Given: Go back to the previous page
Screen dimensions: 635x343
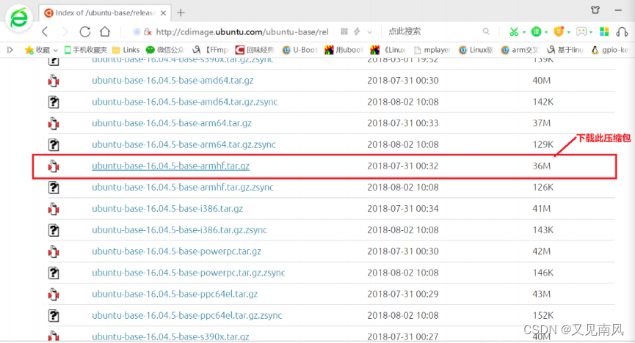Looking at the screenshot, I should (x=45, y=32).
